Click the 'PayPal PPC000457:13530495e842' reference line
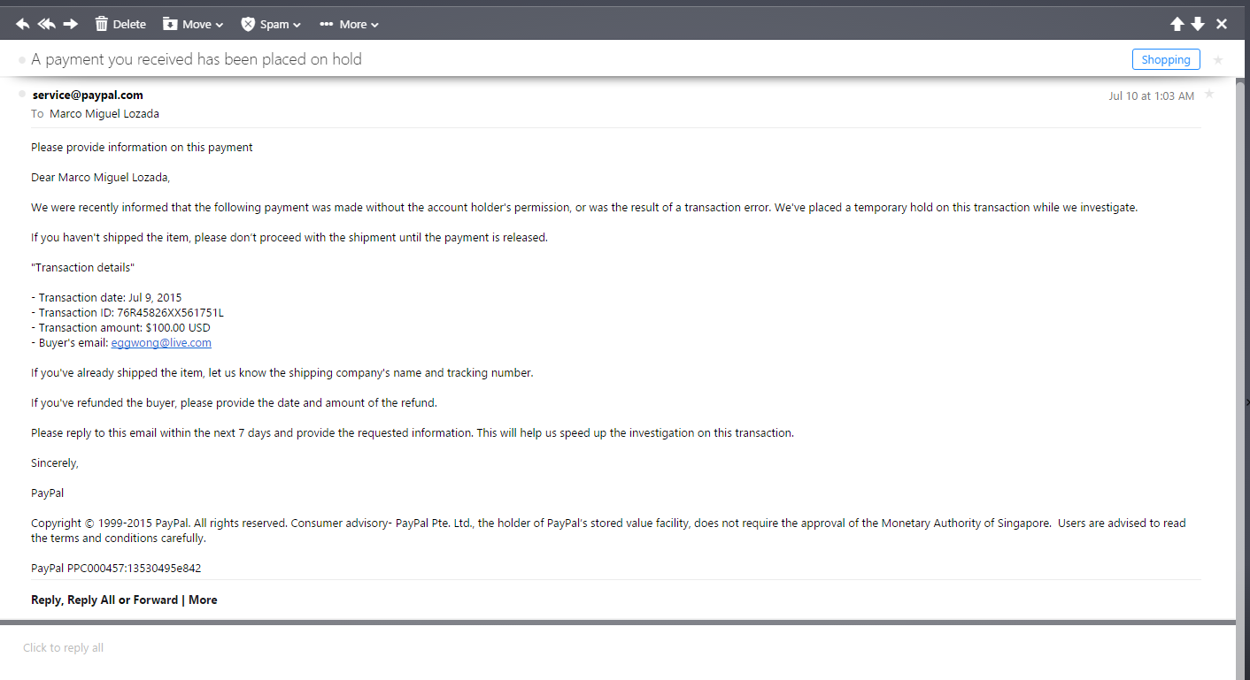 pos(116,569)
